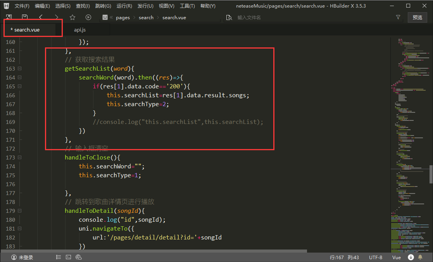This screenshot has height=262, width=433.
Task: Open the terminal icon in status bar
Action: point(68,257)
